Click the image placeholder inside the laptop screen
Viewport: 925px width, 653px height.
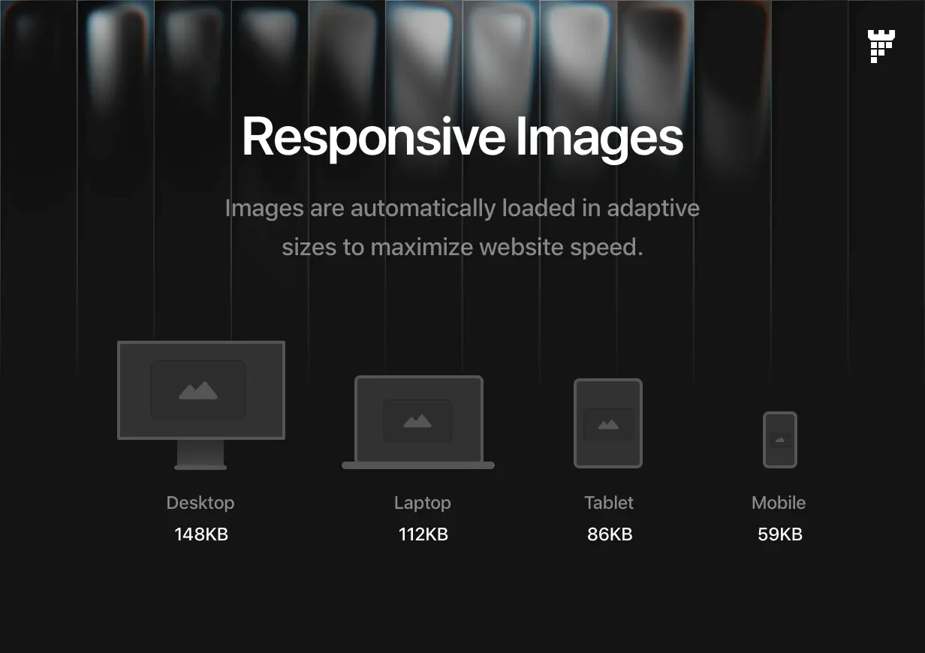click(x=417, y=421)
